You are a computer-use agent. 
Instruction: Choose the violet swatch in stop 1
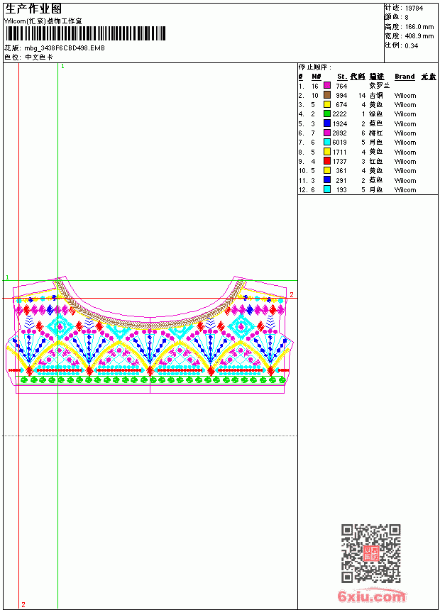tap(327, 86)
